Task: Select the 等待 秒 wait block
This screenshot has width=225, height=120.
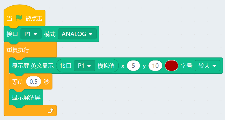Action: tap(31, 82)
